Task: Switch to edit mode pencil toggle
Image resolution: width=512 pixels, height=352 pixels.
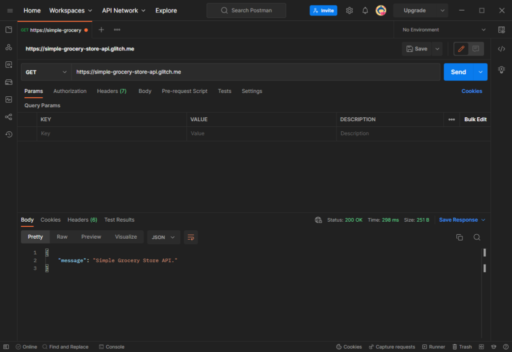Action: pos(461,49)
